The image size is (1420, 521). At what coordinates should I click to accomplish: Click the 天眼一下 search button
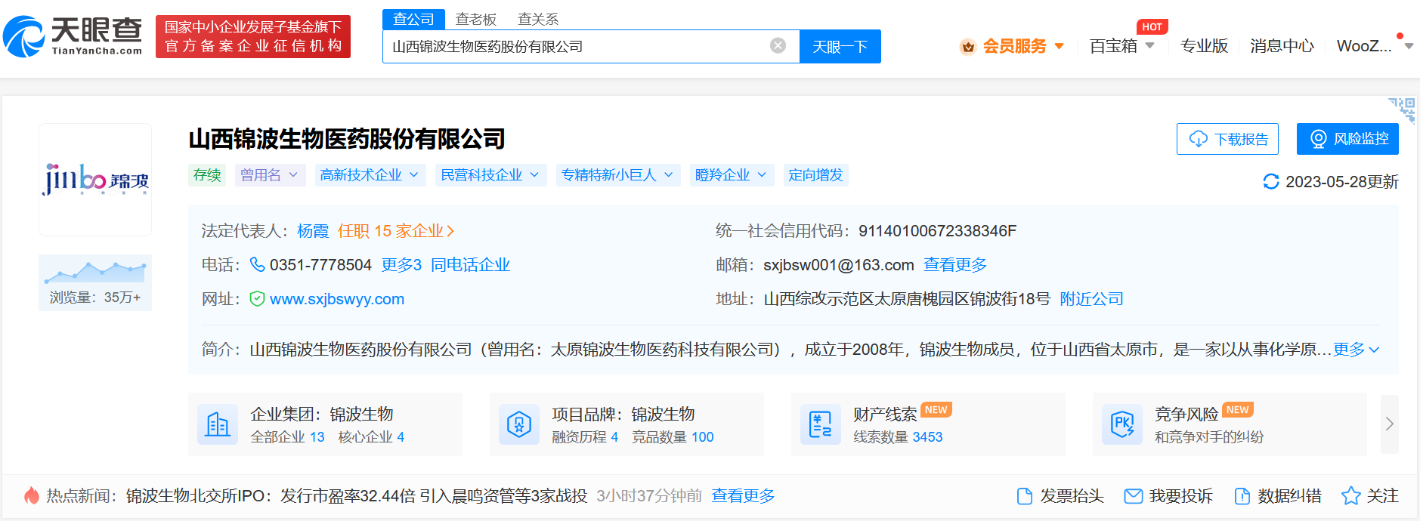point(840,47)
